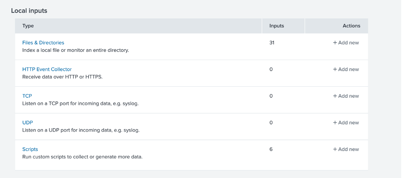Click the Inputs column header

[x=277, y=26]
